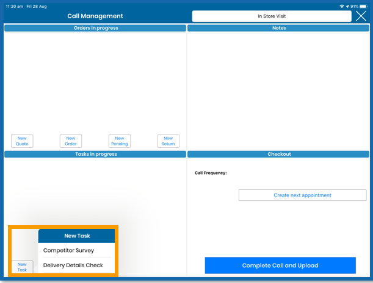The image size is (373, 283).
Task: Tap the New Quote button
Action: tap(22, 141)
